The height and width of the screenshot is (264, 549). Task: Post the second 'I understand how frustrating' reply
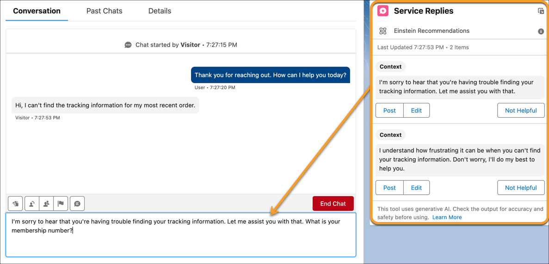click(x=389, y=188)
